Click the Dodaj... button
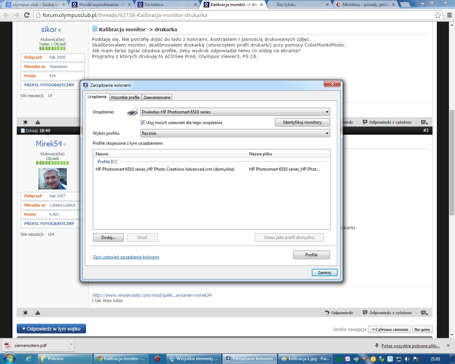455x364 pixels. 108,237
